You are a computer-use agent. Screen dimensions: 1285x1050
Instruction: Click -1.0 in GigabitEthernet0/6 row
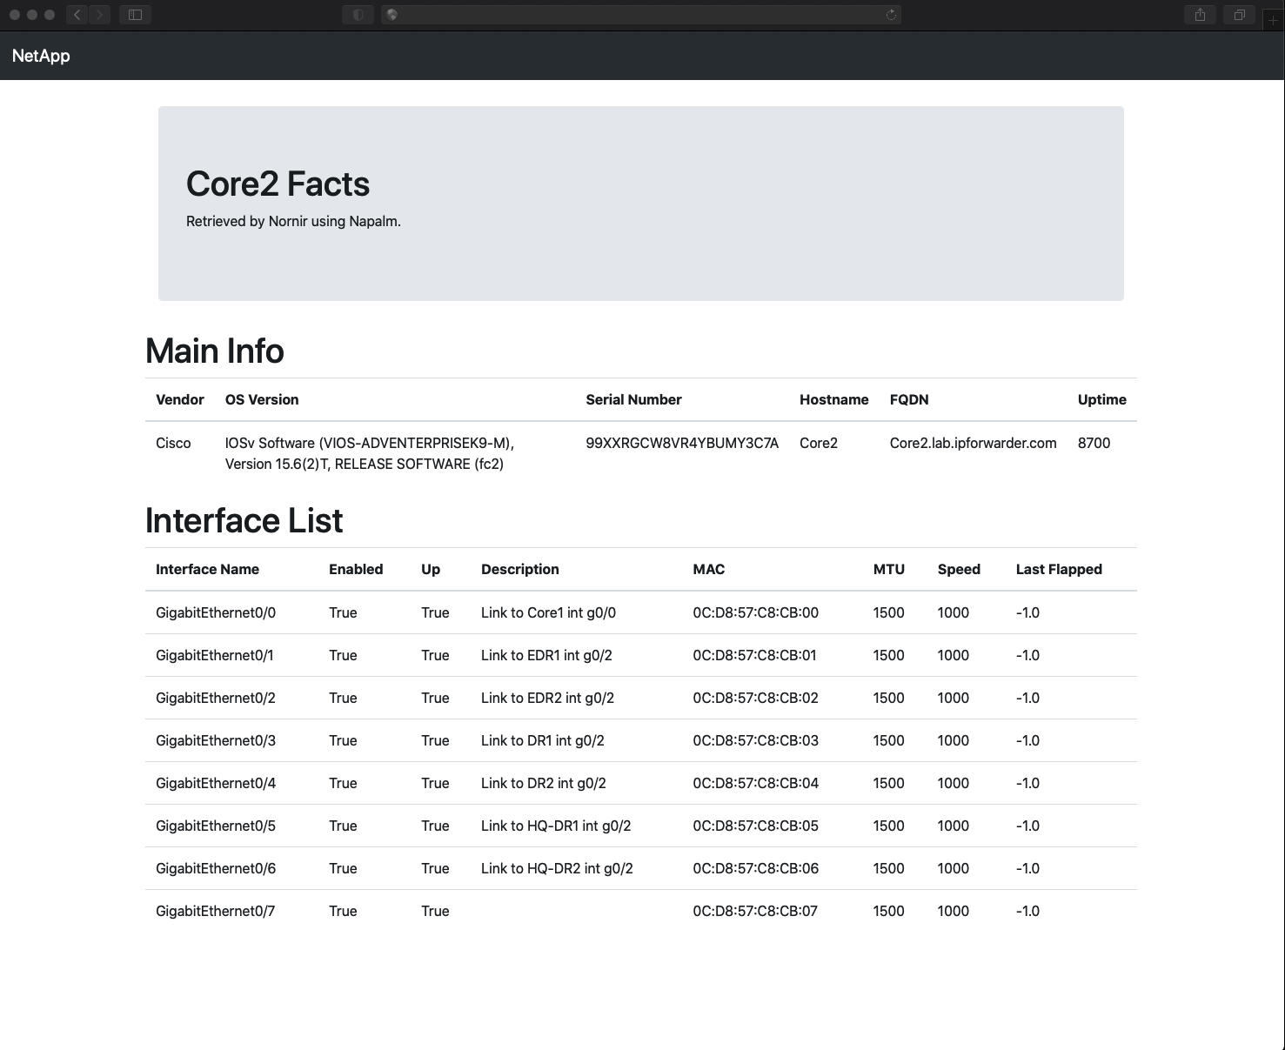pyautogui.click(x=1027, y=868)
